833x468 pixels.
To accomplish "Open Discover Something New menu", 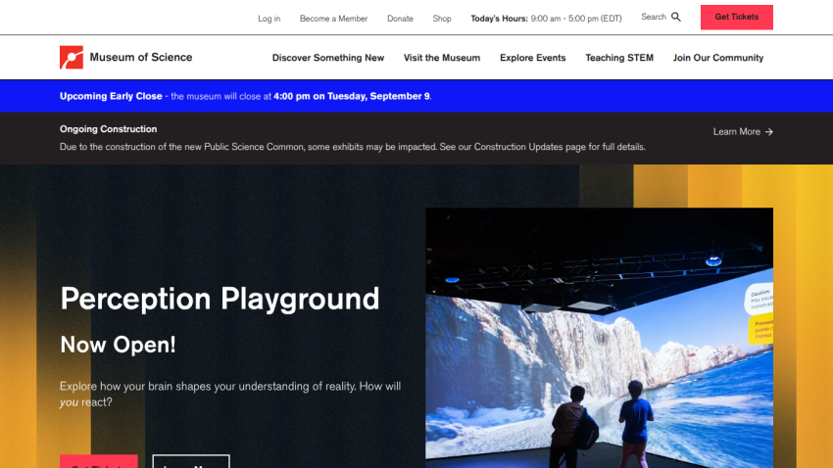I will (x=327, y=58).
